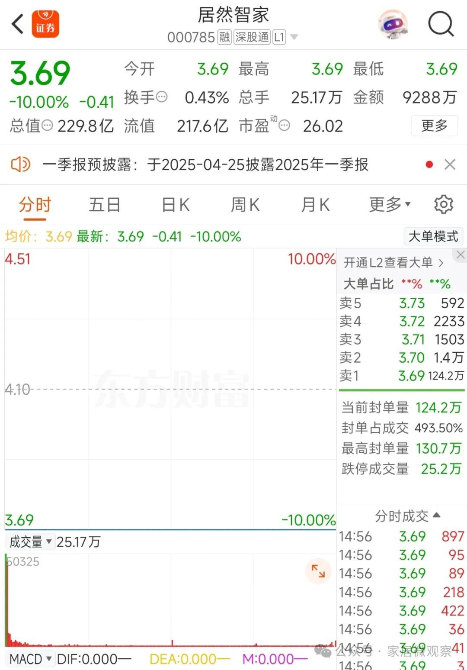Screen dimensions: 467x670
Task: Tap the first tall volume bar
Action: (x=6, y=601)
